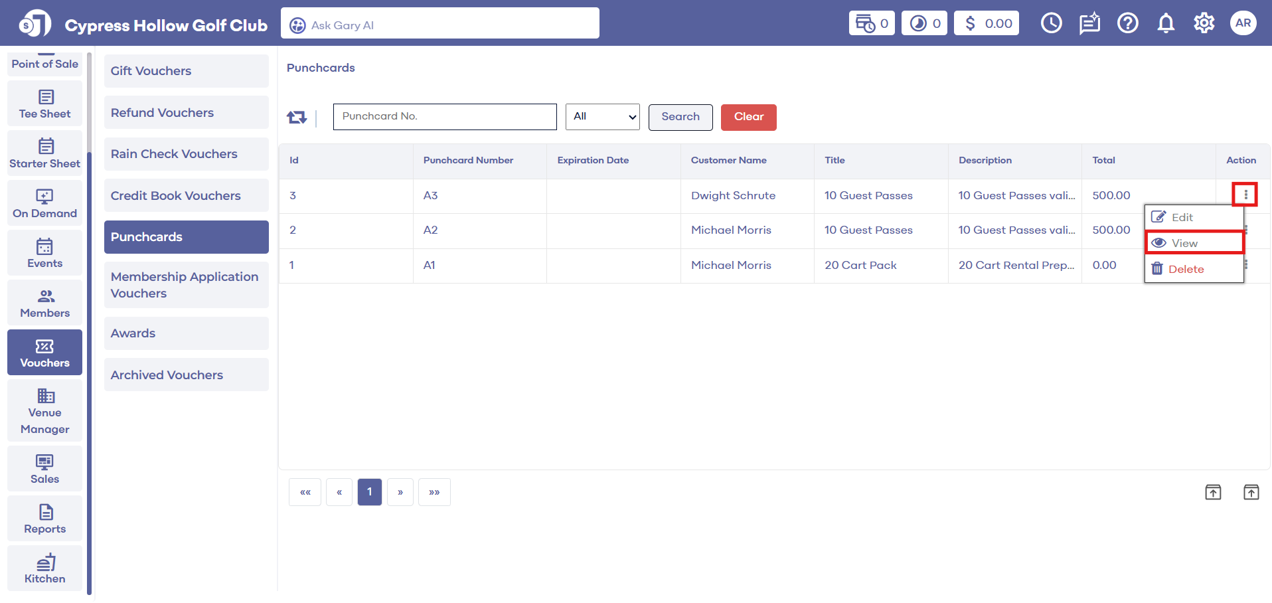Open the AR user profile menu
This screenshot has width=1272, height=603.
pos(1243,23)
